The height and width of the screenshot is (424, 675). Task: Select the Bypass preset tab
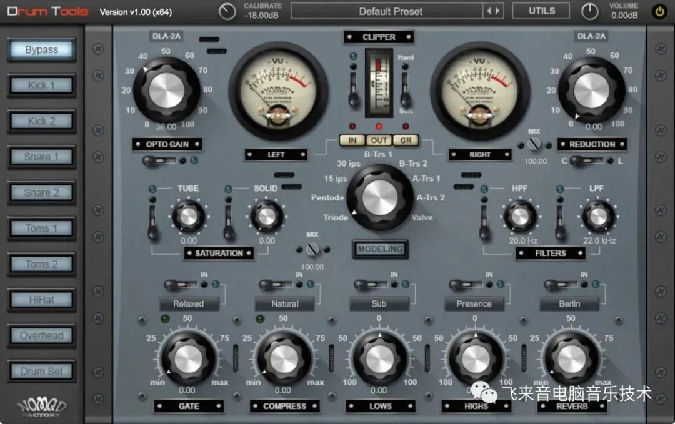click(x=41, y=50)
